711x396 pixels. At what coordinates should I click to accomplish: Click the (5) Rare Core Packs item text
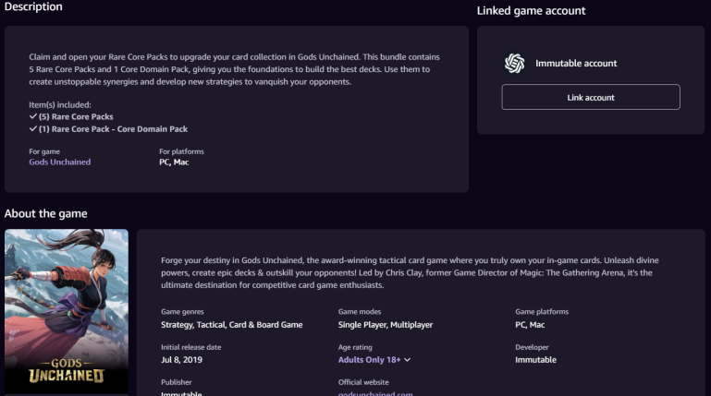click(x=76, y=116)
